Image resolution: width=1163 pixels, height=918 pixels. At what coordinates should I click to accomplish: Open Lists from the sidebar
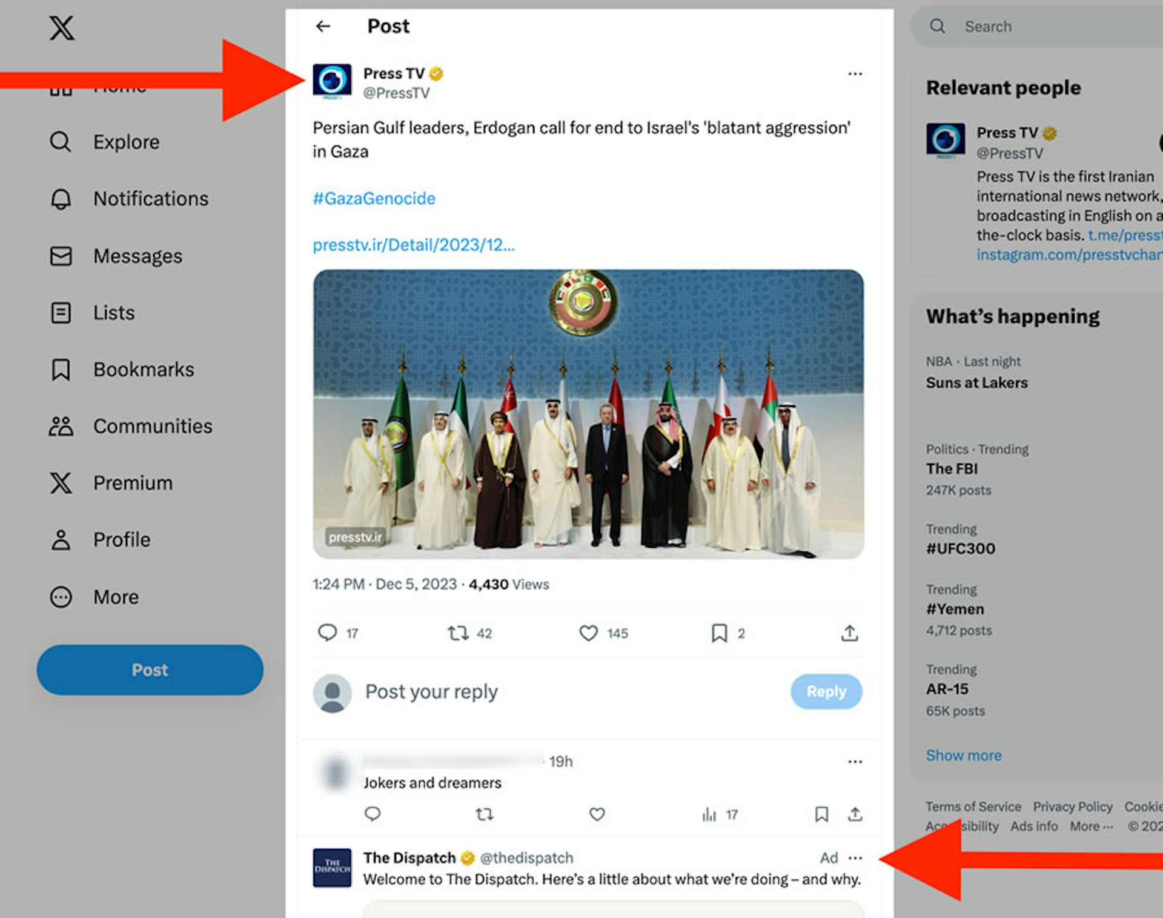[92, 313]
